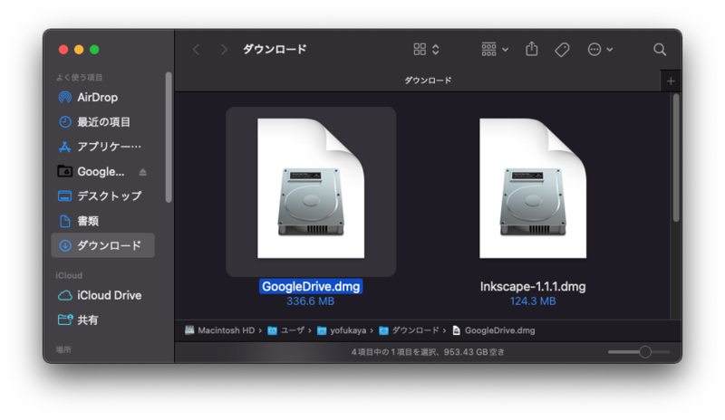
Task: Click the GoogleDrive.dmg file name
Action: point(311,286)
